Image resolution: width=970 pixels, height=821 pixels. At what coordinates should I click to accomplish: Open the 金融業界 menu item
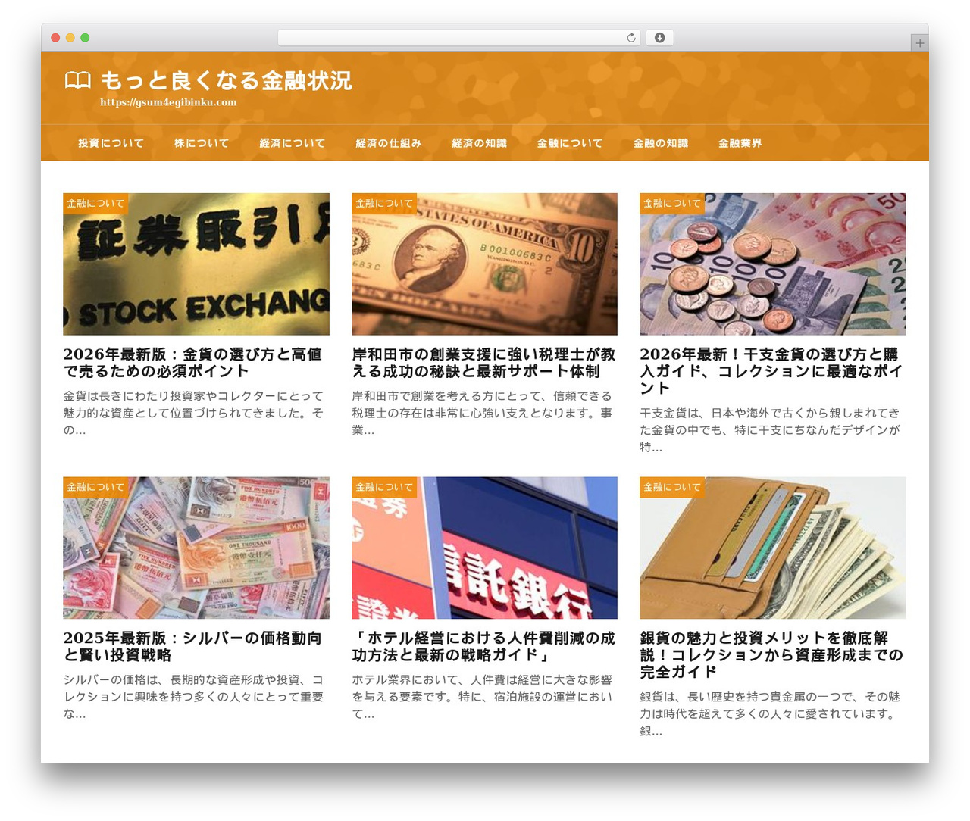[740, 143]
